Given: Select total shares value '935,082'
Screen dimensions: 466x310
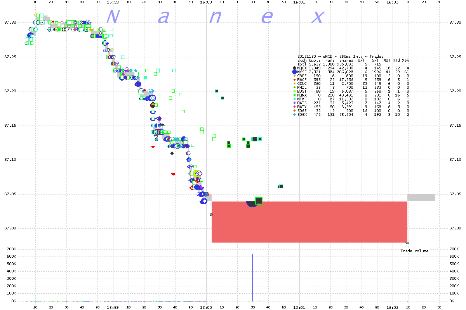Looking at the screenshot, I should click(345, 64).
